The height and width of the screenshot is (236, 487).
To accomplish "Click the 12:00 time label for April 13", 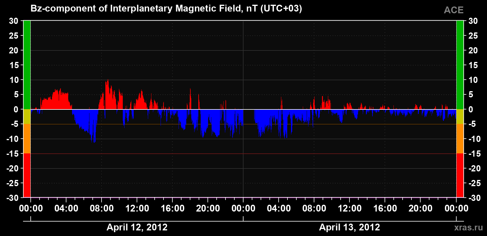I will click(x=349, y=209).
